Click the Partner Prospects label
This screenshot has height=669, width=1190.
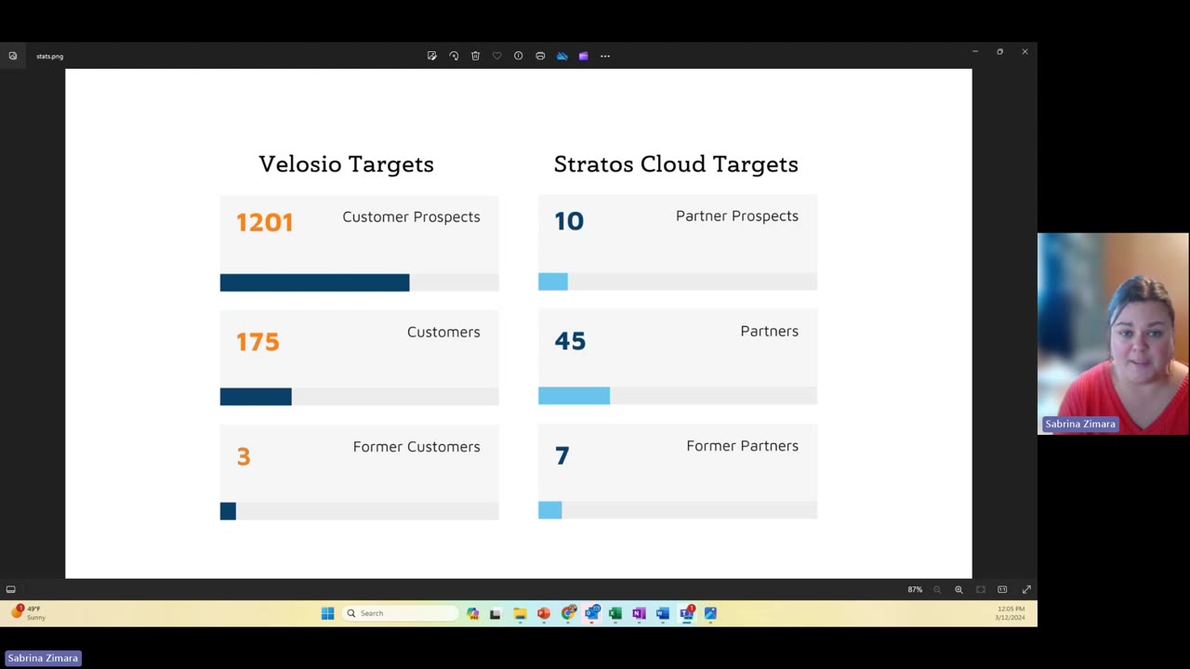pos(737,216)
